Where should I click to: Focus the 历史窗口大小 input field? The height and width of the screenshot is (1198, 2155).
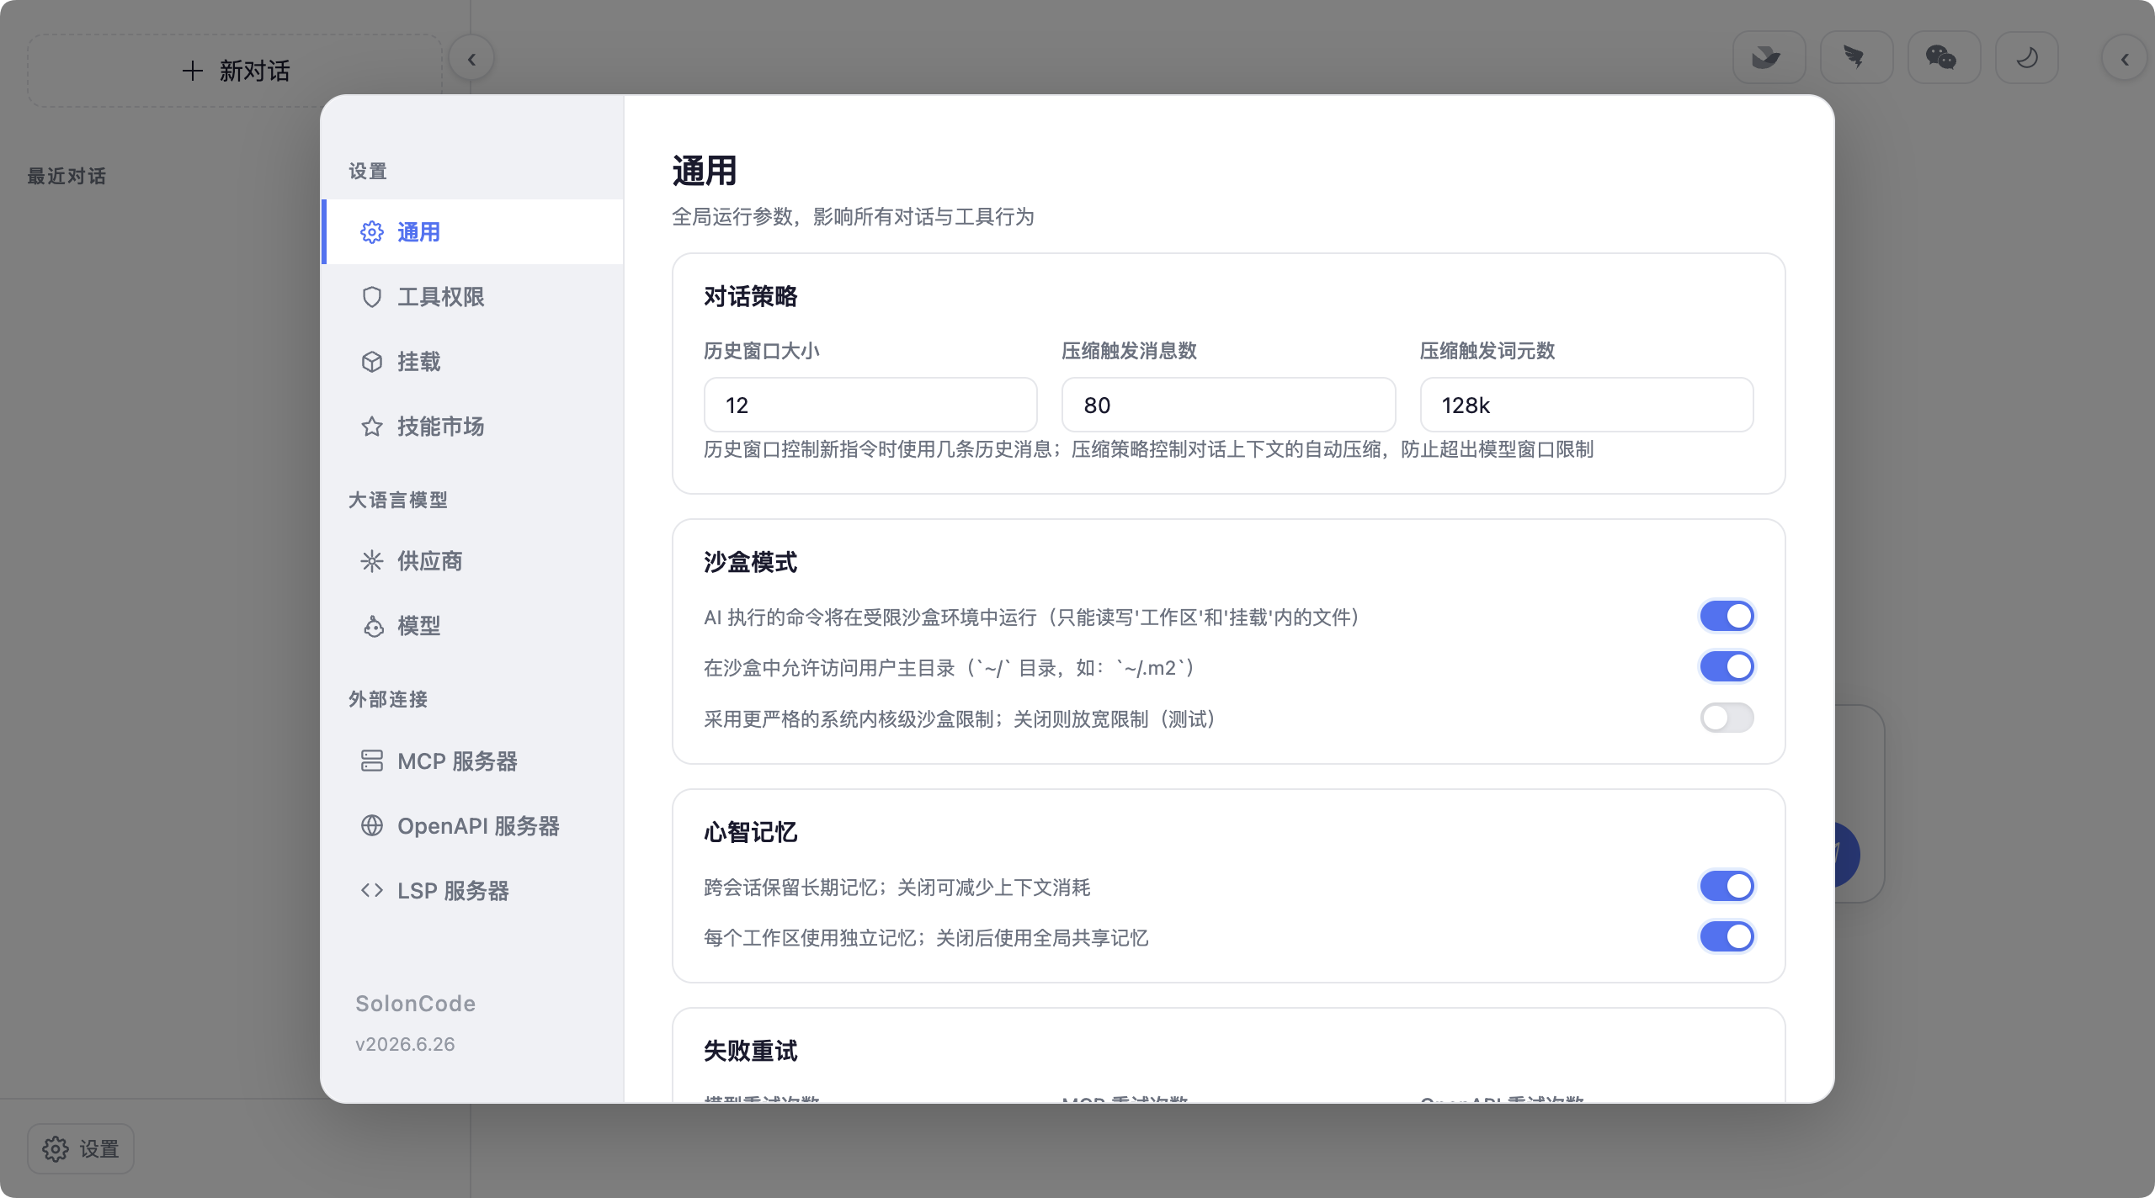point(870,405)
